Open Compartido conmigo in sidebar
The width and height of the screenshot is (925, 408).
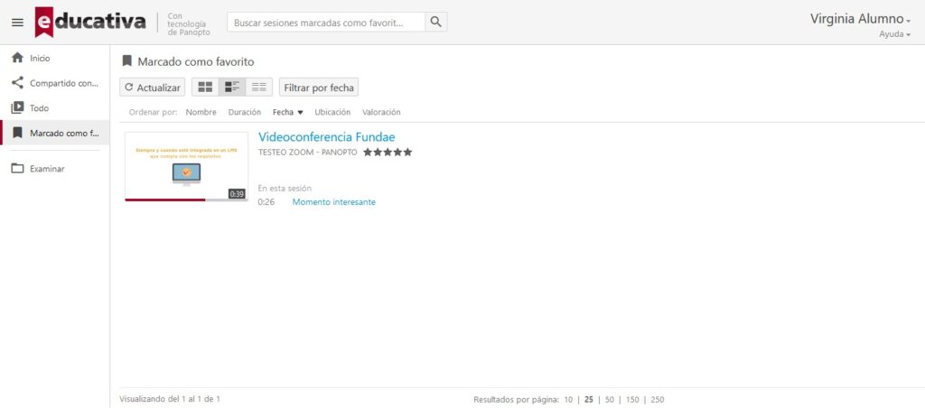tap(62, 83)
